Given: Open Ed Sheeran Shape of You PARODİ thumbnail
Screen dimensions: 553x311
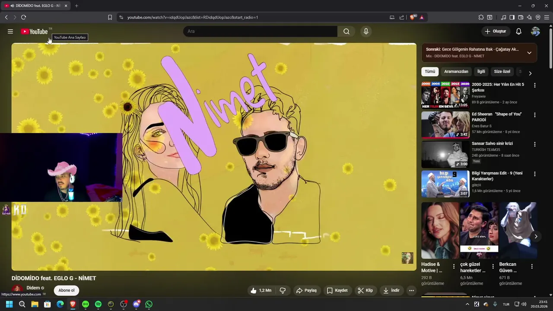Looking at the screenshot, I should pos(445,124).
